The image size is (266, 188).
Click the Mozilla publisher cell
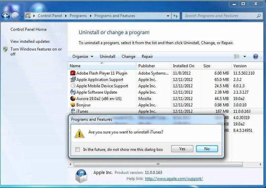tap(144, 99)
